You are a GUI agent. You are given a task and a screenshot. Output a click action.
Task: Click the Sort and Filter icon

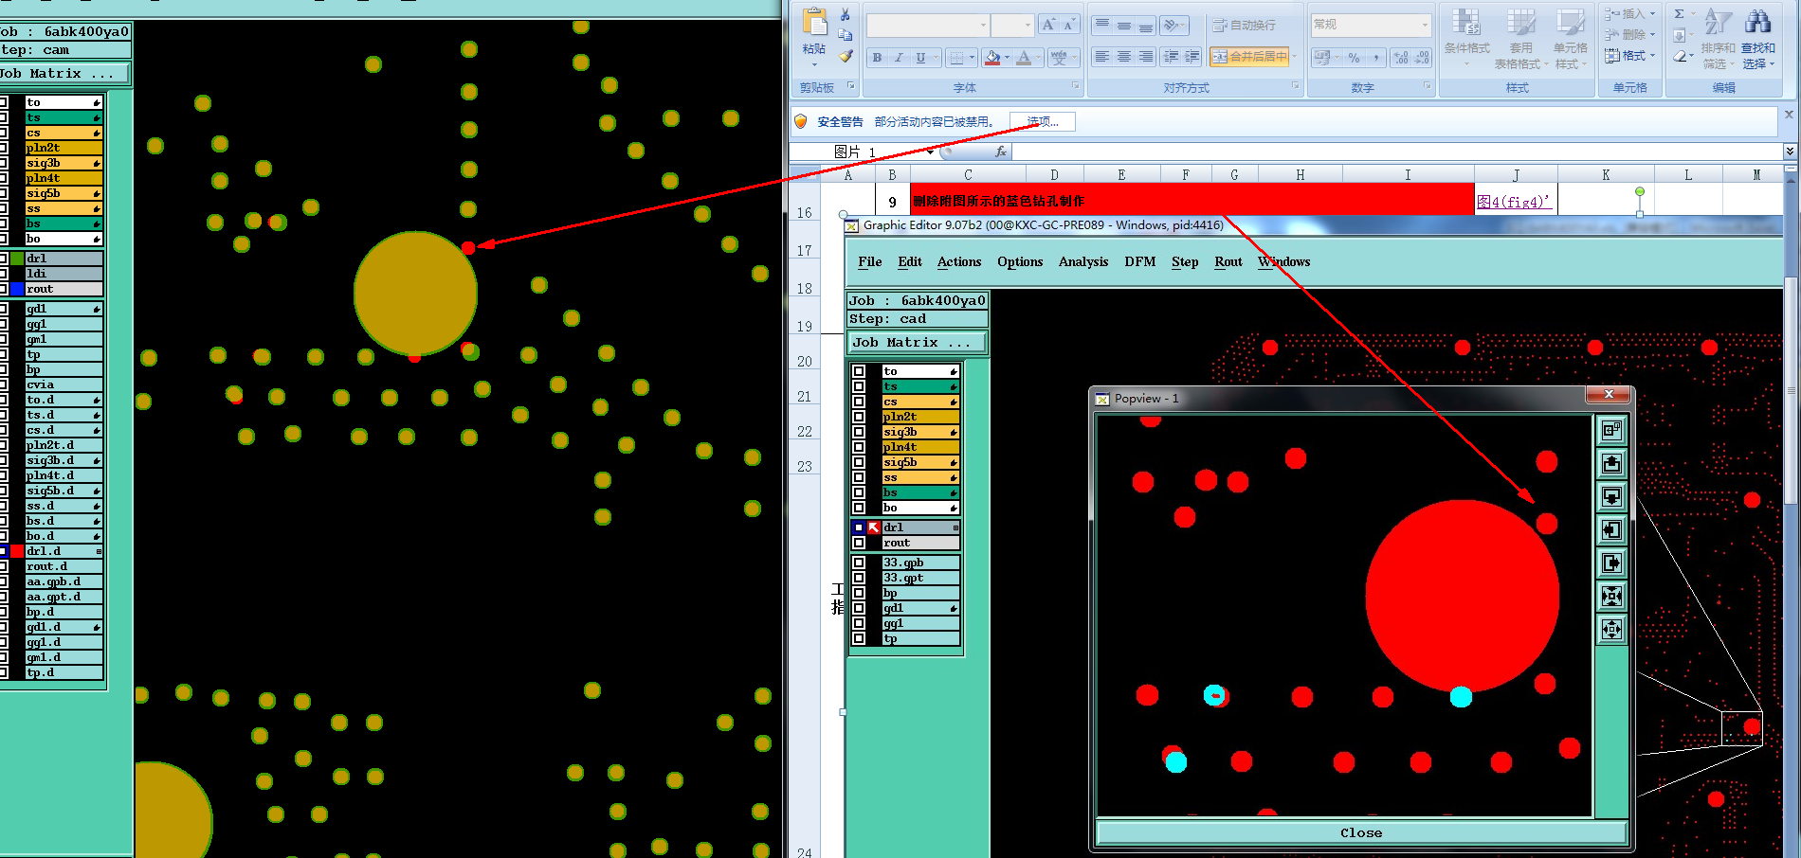point(1718,23)
